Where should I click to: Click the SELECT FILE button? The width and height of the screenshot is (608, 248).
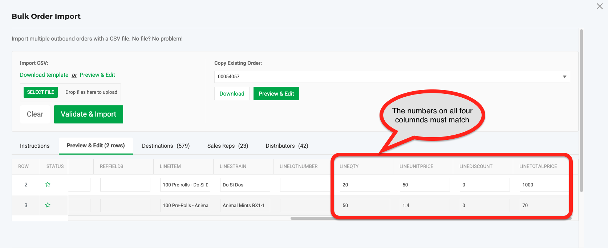41,92
